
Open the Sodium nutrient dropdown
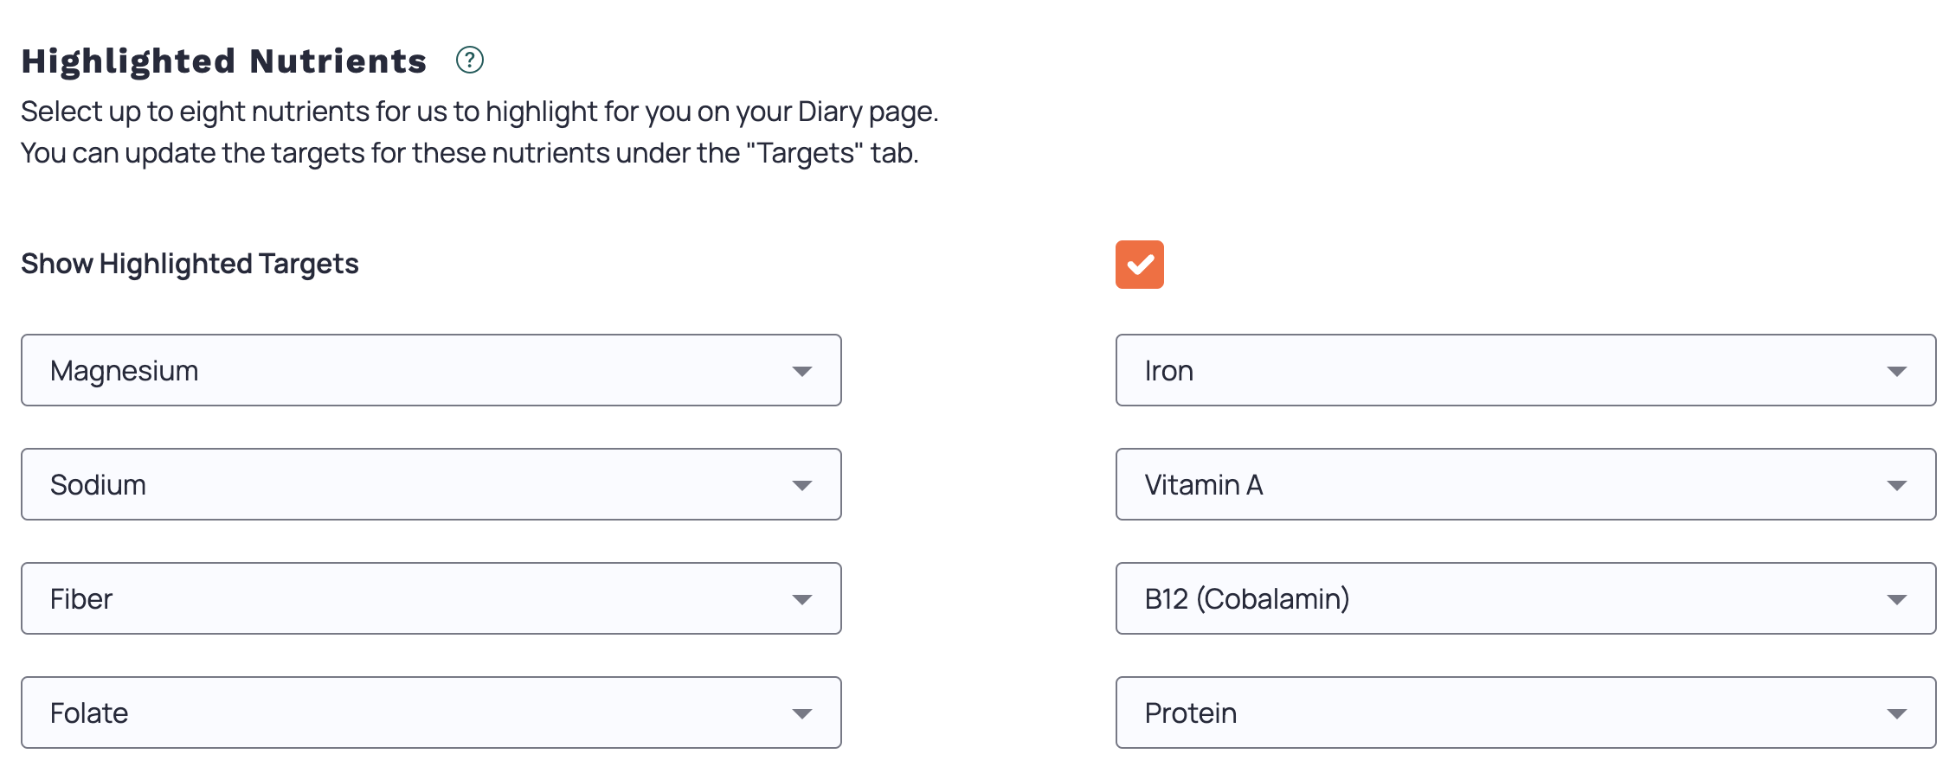[x=431, y=485]
